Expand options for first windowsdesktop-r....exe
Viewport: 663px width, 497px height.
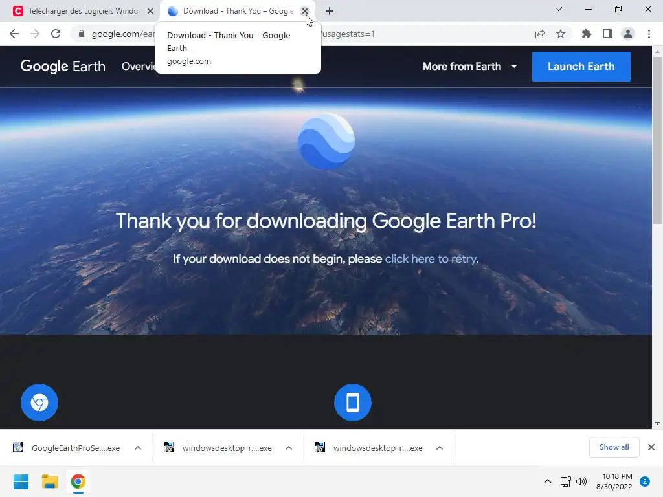pos(289,448)
